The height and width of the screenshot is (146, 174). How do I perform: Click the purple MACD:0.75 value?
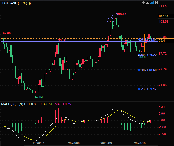[63, 104]
